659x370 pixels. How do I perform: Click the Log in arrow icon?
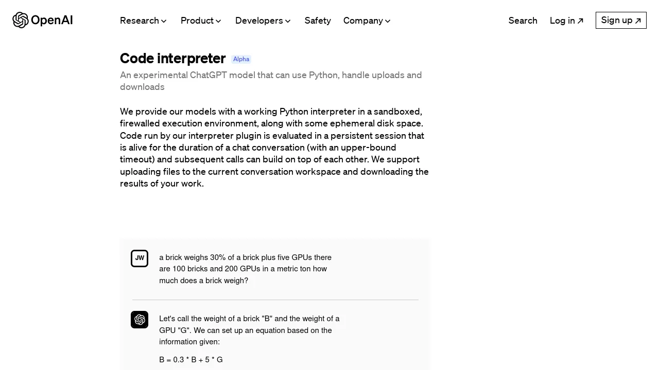click(x=580, y=21)
